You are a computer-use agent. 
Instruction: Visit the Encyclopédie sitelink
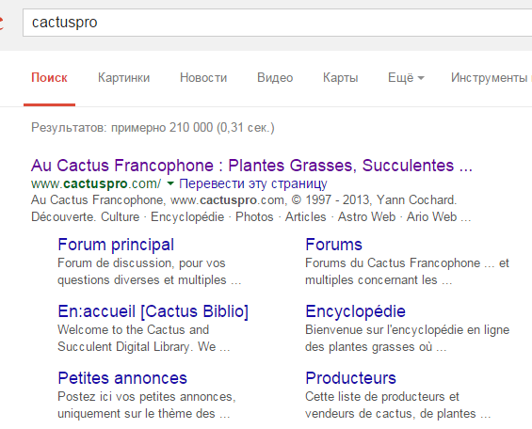point(355,311)
